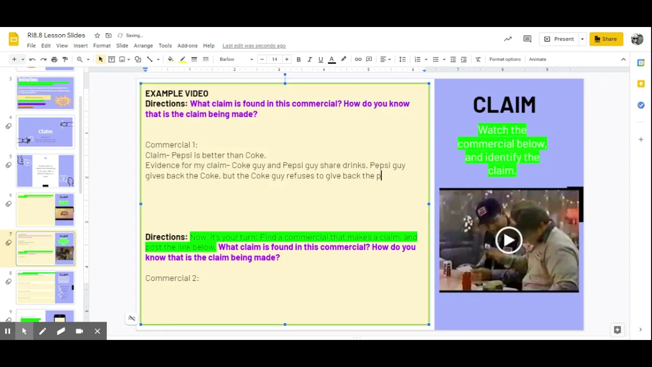Image resolution: width=652 pixels, height=367 pixels.
Task: Collapse the toolbar menus with chevron
Action: (x=623, y=60)
